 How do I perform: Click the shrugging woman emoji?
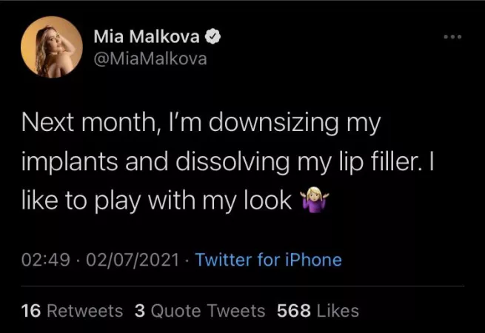point(313,201)
